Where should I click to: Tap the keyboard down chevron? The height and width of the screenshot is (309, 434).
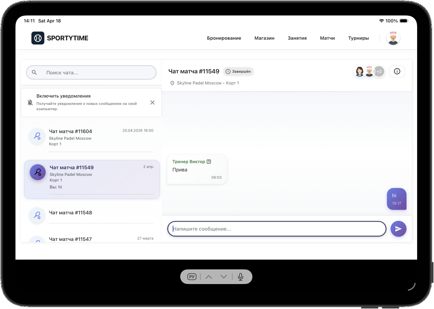pos(224,277)
